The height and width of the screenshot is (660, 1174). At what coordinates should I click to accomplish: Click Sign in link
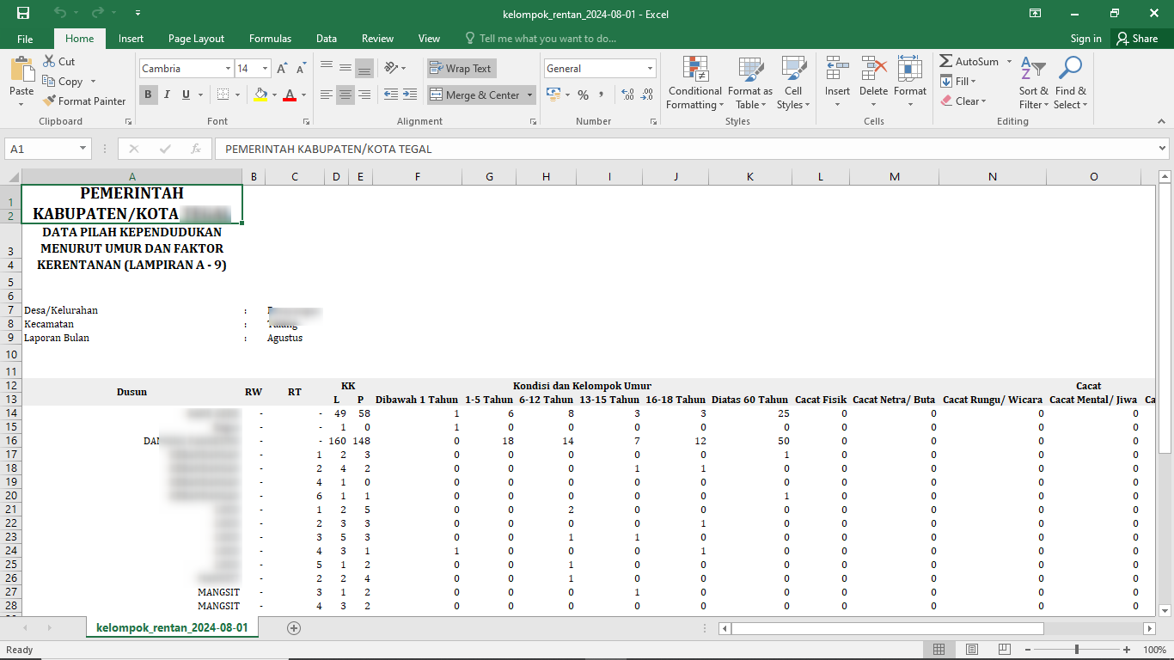pyautogui.click(x=1085, y=39)
